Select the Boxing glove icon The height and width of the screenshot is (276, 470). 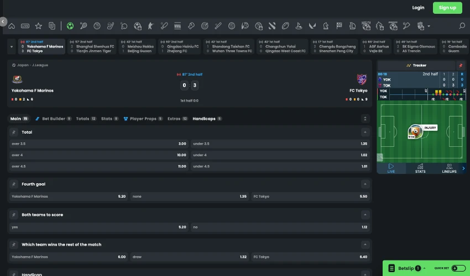[x=191, y=26]
